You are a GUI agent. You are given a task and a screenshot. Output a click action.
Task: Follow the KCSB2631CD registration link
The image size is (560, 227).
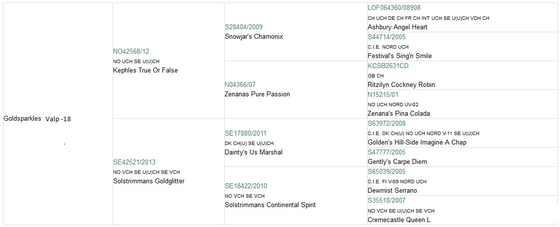(x=388, y=66)
